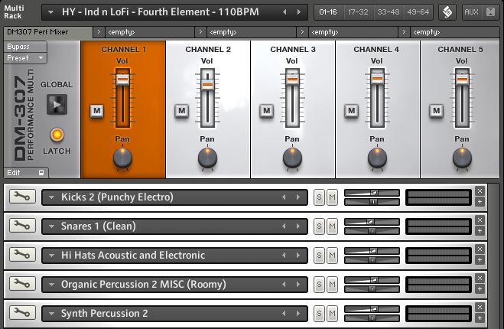Image resolution: width=504 pixels, height=329 pixels.
Task: Solo the Kicks 2 instrument
Action: point(319,197)
